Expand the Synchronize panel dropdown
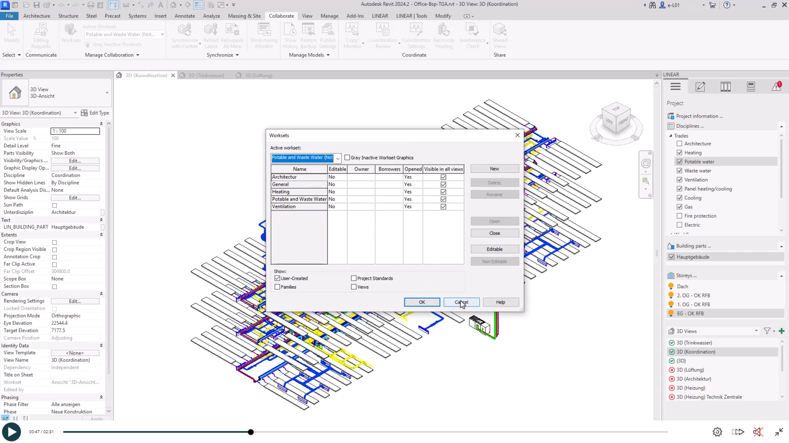This screenshot has height=443, width=789. click(x=237, y=55)
